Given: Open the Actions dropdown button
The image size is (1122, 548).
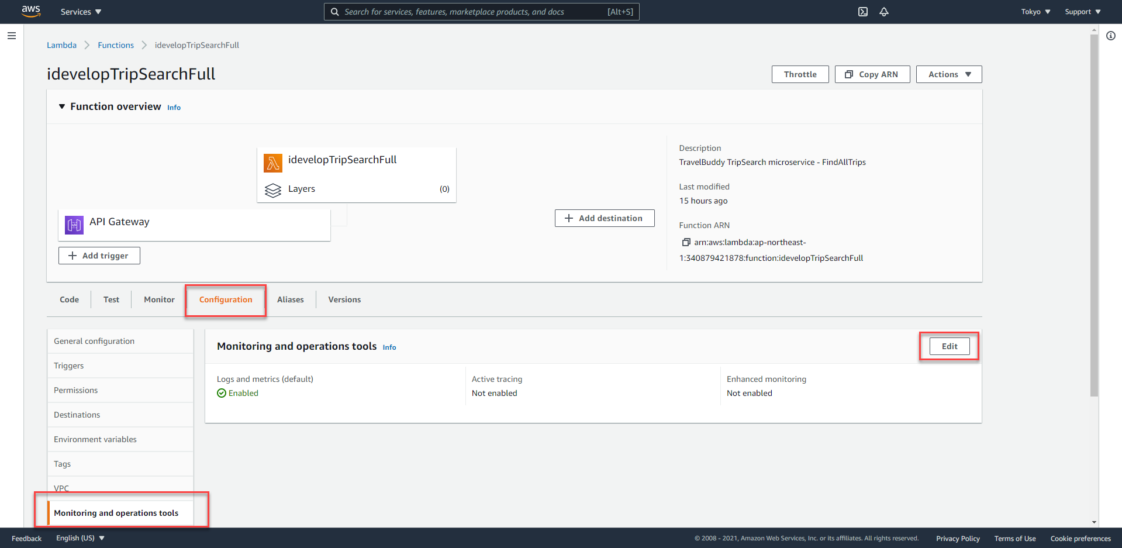Looking at the screenshot, I should [949, 74].
